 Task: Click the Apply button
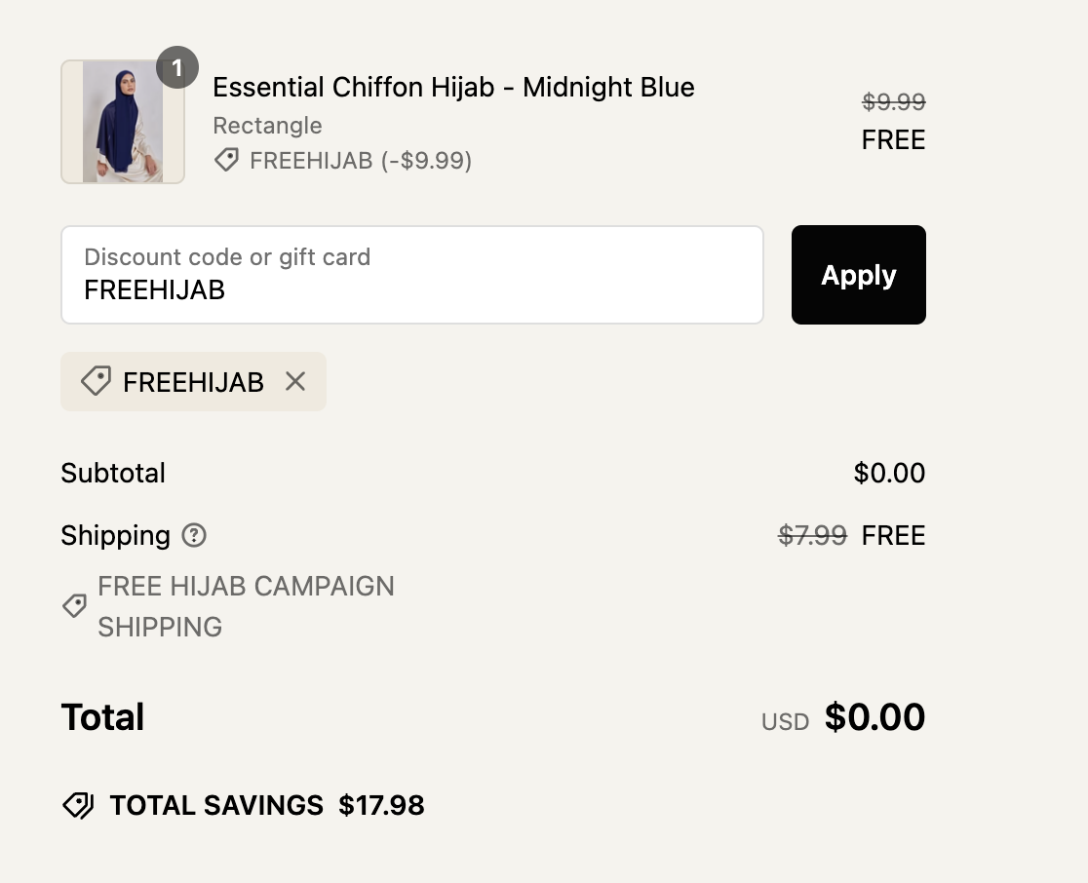(858, 275)
